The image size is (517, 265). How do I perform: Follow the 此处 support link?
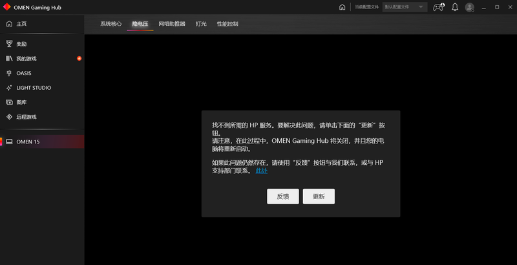(x=262, y=171)
